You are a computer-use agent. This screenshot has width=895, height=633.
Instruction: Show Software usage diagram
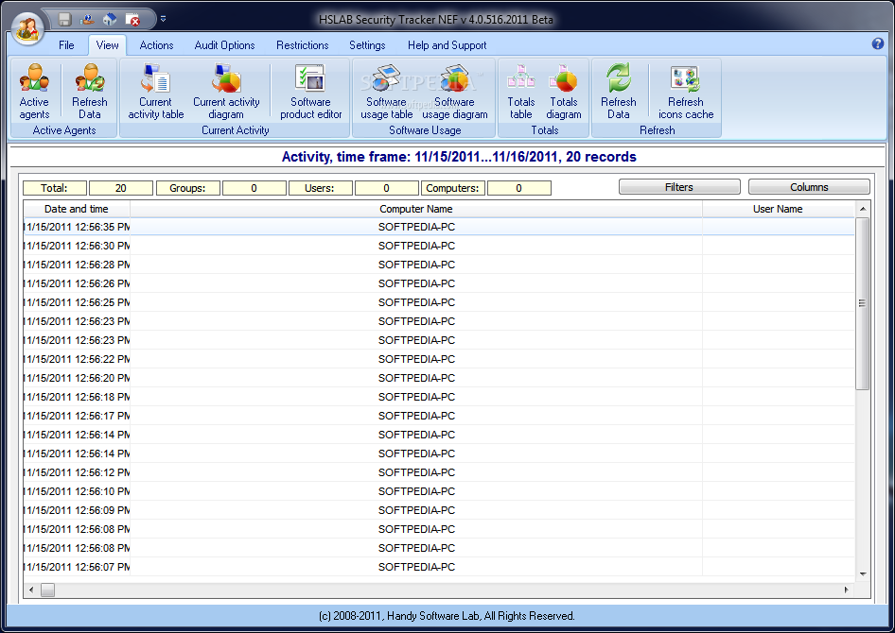[x=455, y=92]
